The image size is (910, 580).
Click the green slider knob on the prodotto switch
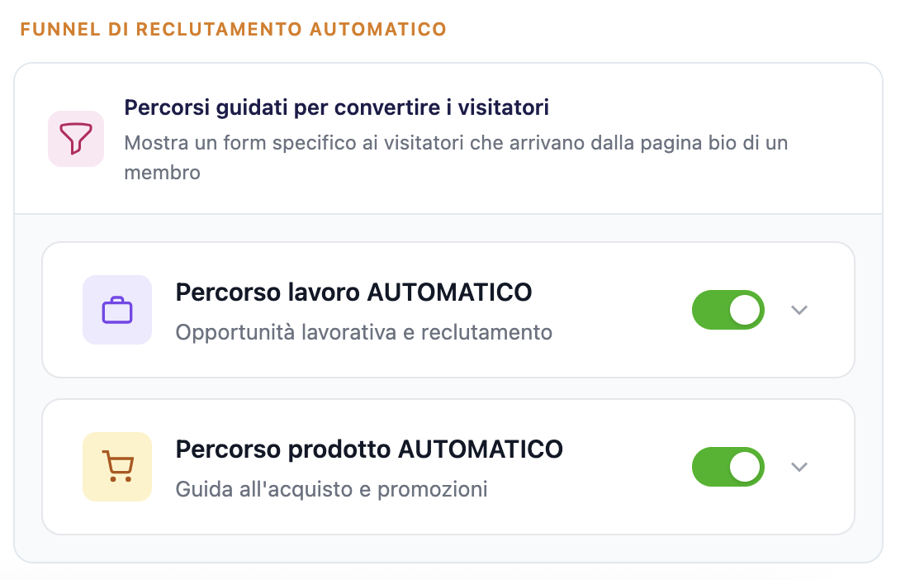(746, 467)
